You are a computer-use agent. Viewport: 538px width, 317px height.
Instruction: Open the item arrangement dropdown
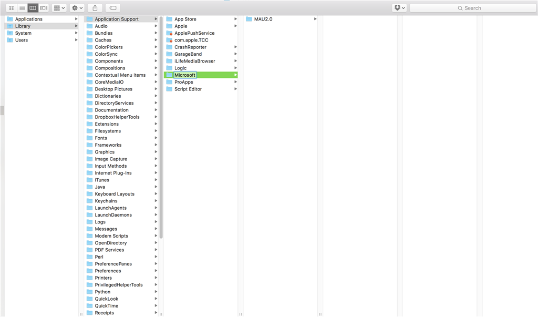pos(59,7)
